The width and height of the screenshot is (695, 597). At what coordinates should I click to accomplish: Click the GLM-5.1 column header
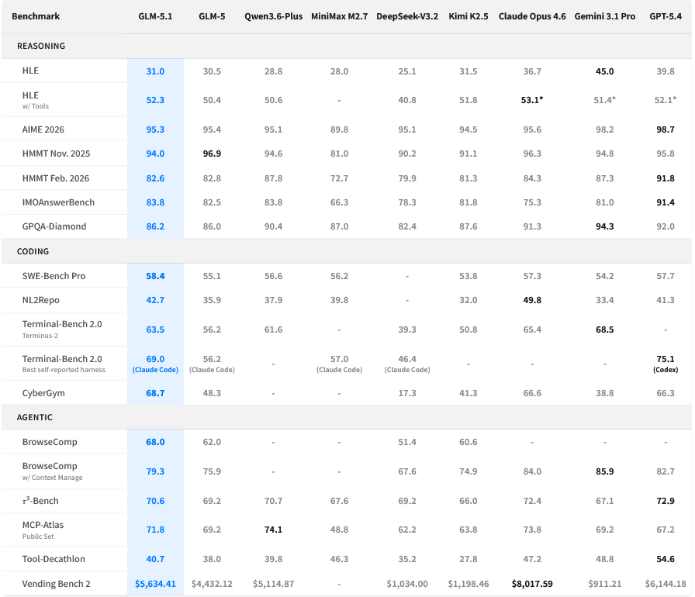click(155, 16)
